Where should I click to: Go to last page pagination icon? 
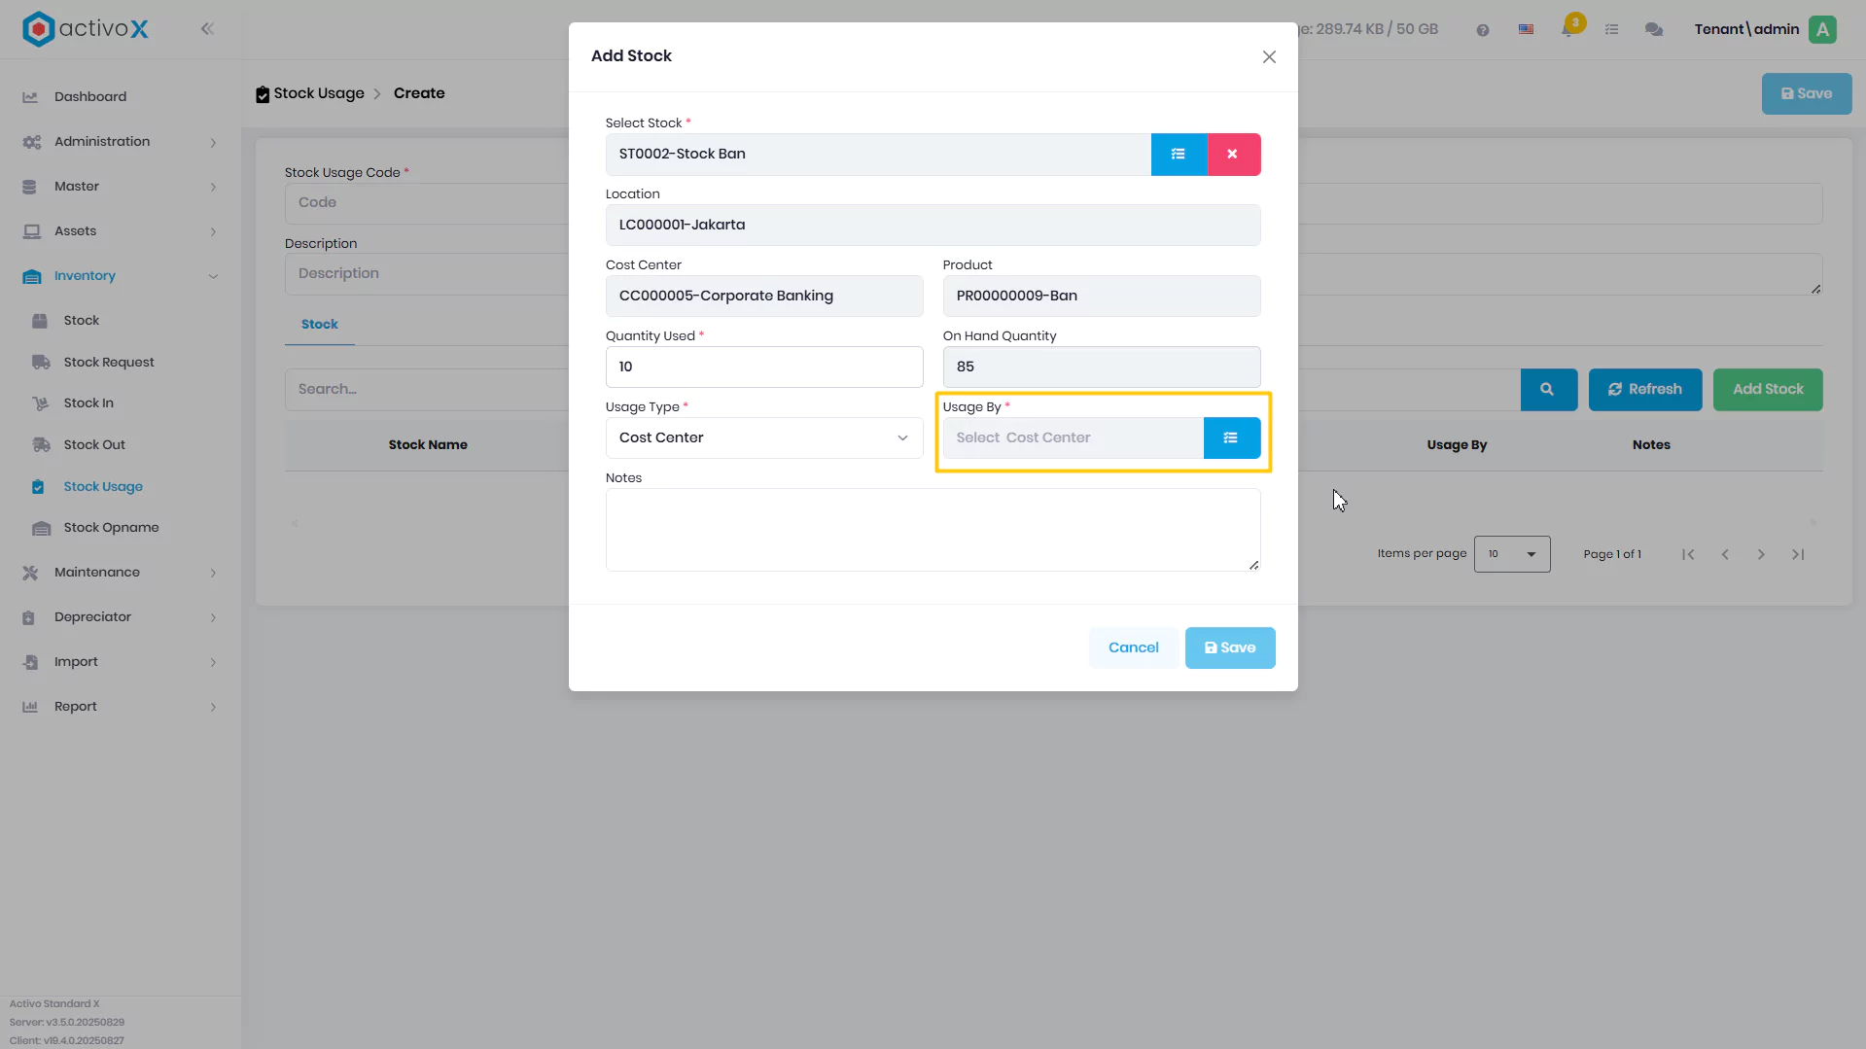[x=1798, y=555]
